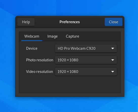Click the 1920 × 1080 photo resolution value
Image resolution: width=138 pixels, height=112 pixels.
(x=68, y=60)
